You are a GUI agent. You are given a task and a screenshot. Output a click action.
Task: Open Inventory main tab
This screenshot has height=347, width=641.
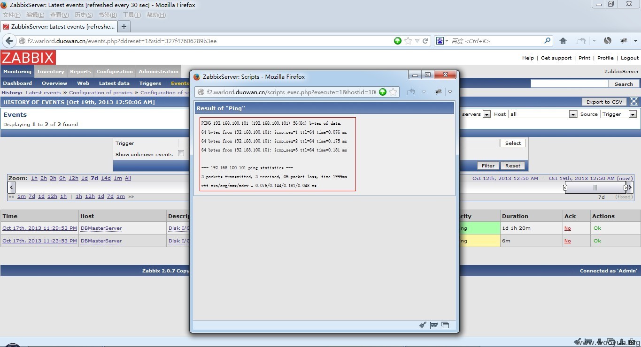pyautogui.click(x=50, y=71)
